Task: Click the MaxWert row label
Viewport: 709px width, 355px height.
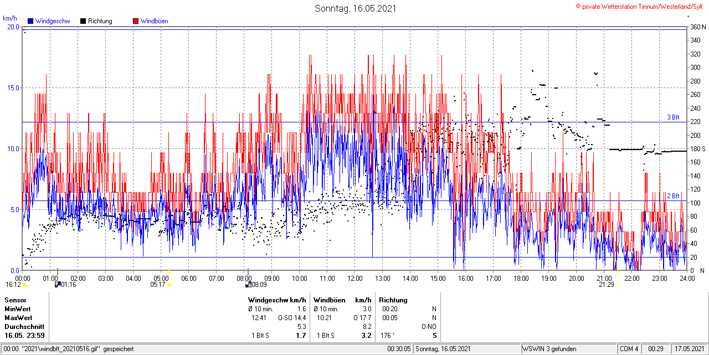Action: pyautogui.click(x=19, y=317)
